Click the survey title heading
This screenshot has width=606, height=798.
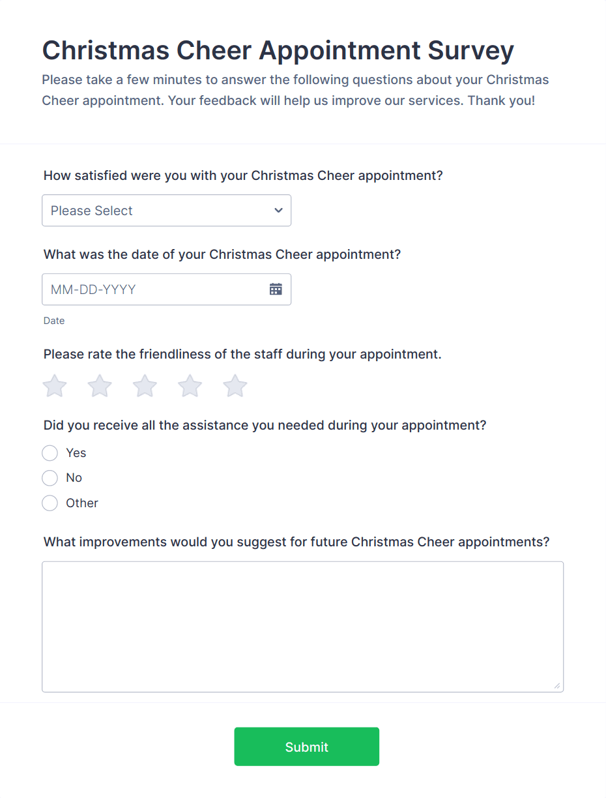pos(278,50)
